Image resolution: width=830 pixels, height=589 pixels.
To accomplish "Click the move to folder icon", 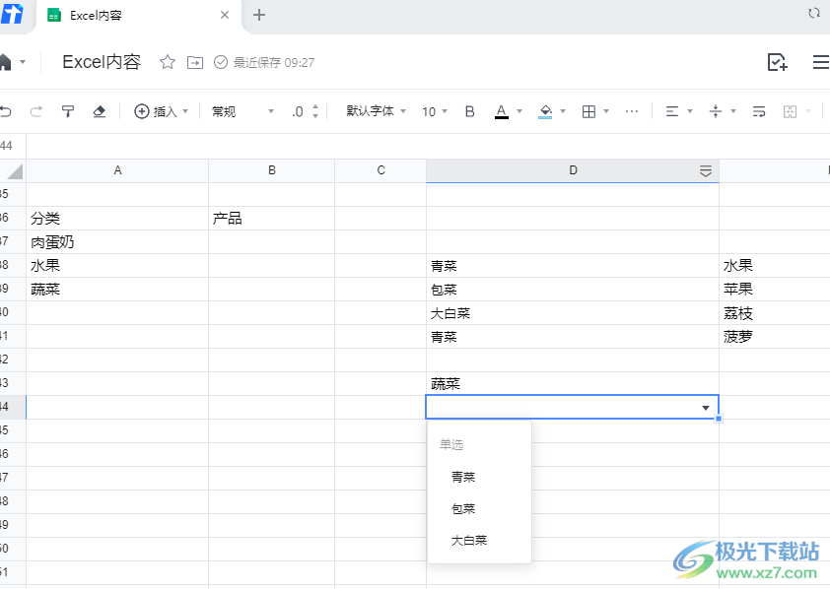I will click(195, 62).
